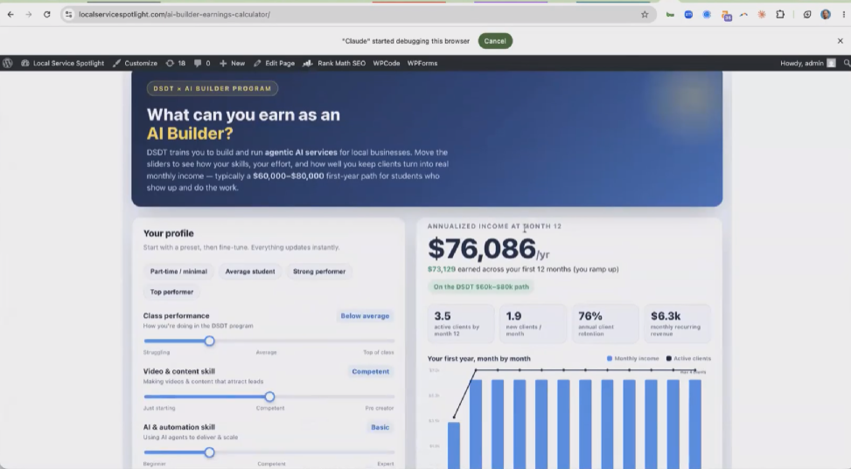The width and height of the screenshot is (851, 469).
Task: Open the updates counter showing 18
Action: 175,63
